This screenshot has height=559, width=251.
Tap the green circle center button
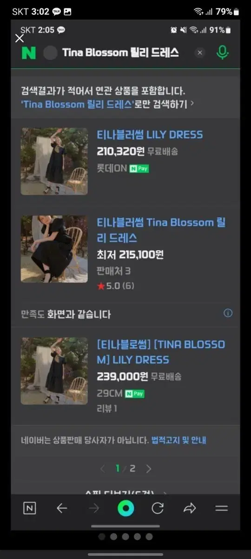[125, 508]
